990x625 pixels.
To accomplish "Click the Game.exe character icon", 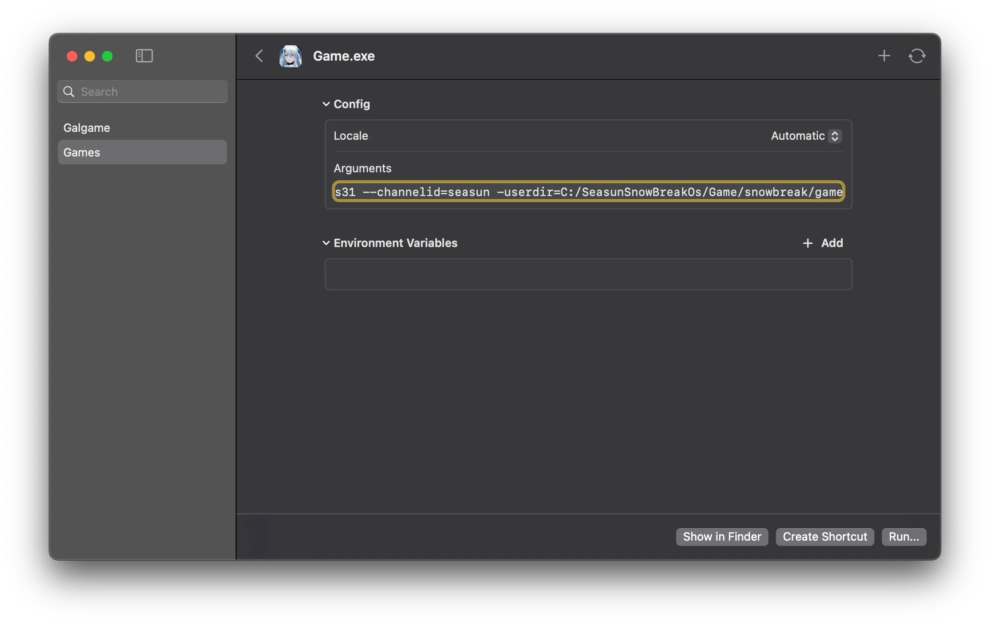I will pos(291,56).
